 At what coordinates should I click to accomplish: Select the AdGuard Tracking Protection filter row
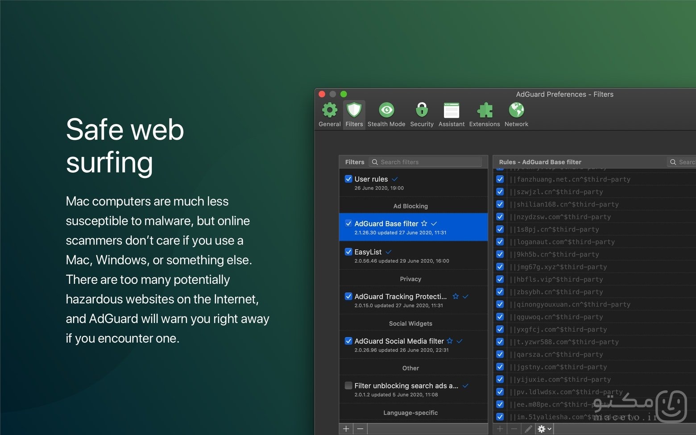[x=413, y=300]
